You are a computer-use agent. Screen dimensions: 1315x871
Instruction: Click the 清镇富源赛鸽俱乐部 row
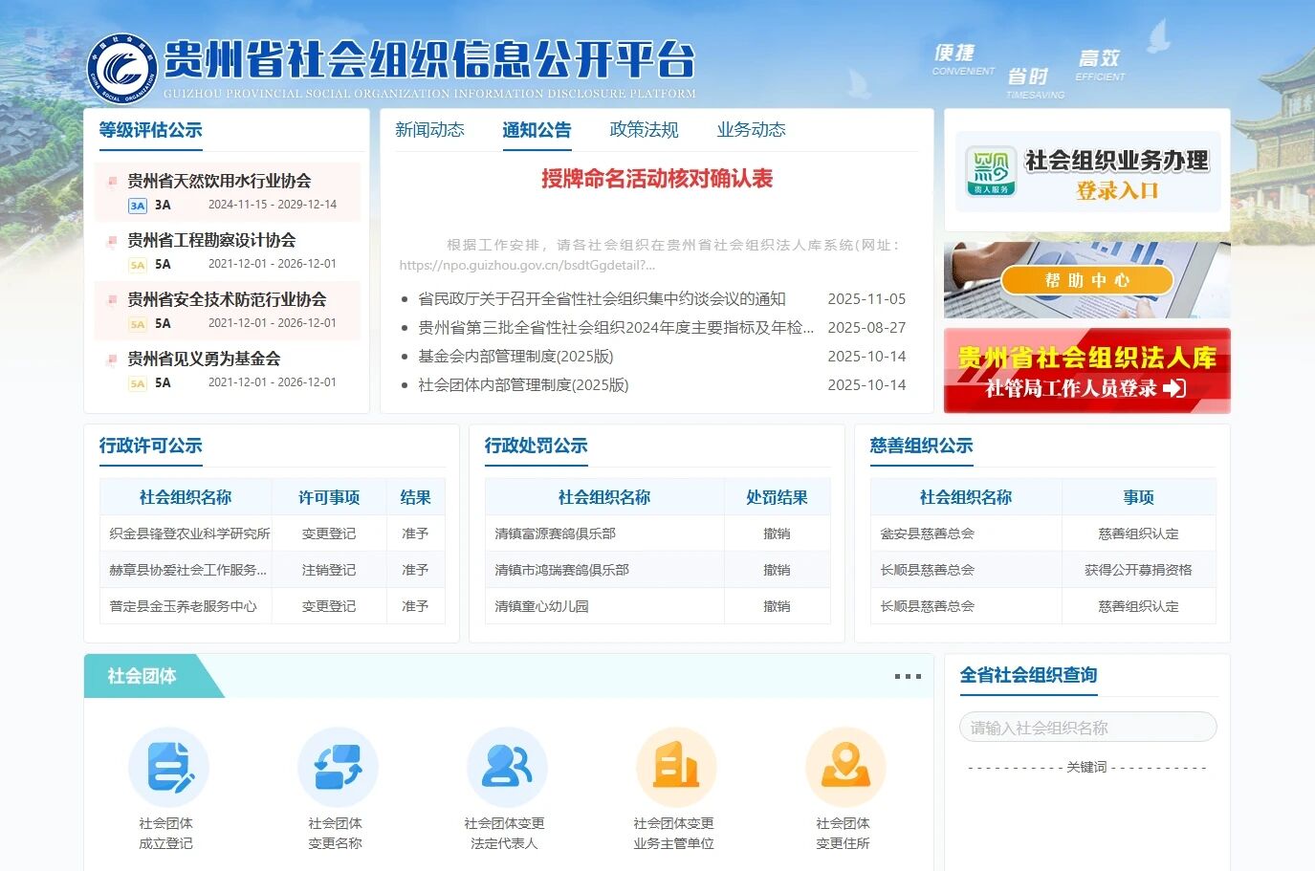pos(658,533)
